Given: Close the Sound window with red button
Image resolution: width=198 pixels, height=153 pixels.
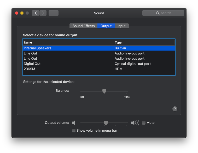Looking at the screenshot, I should tap(17, 13).
